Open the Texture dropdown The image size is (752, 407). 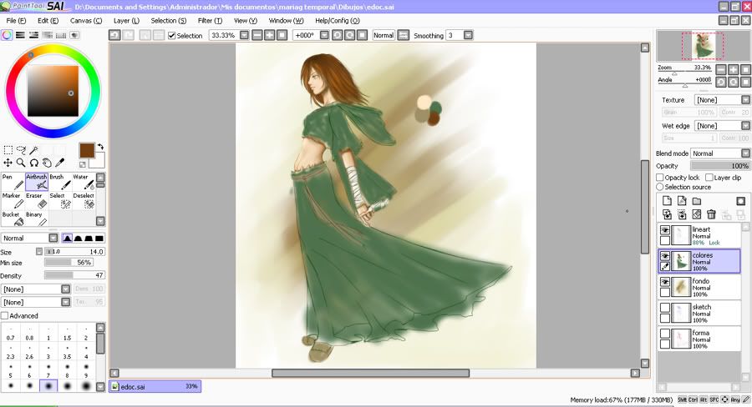[x=746, y=99]
